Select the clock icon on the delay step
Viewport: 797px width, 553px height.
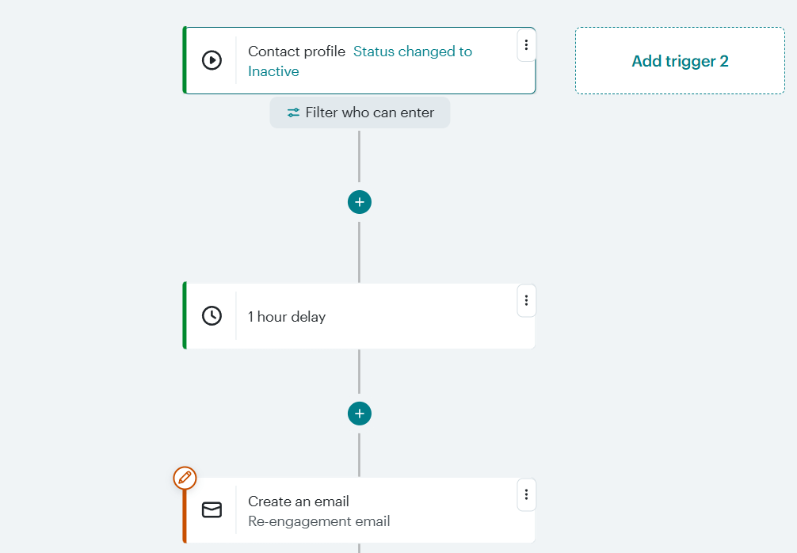click(x=212, y=315)
